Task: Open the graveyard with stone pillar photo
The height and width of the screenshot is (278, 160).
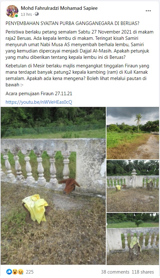Action: coord(133,186)
